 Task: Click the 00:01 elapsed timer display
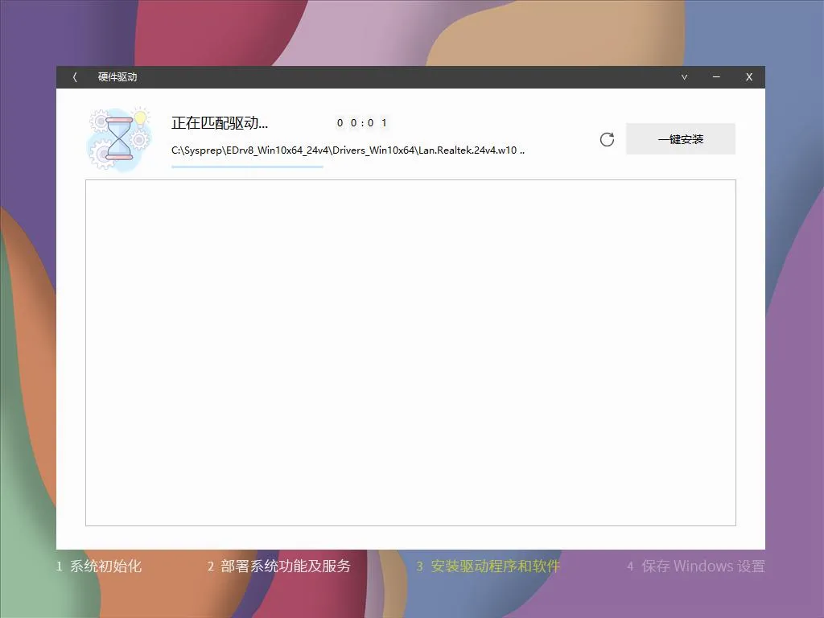pyautogui.click(x=360, y=122)
